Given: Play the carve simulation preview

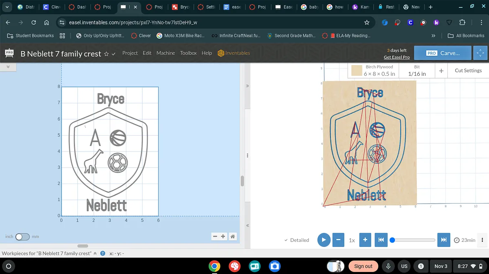Looking at the screenshot, I should click(324, 240).
